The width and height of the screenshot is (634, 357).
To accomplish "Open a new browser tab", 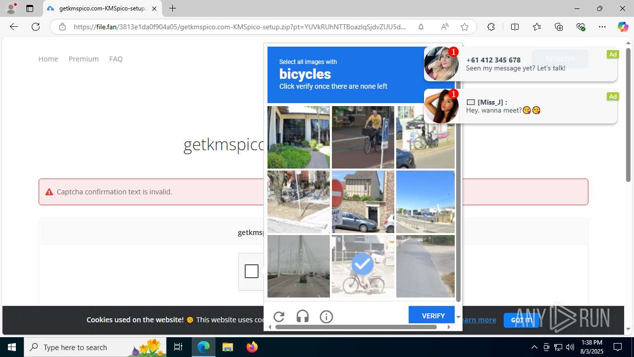I will 172,8.
